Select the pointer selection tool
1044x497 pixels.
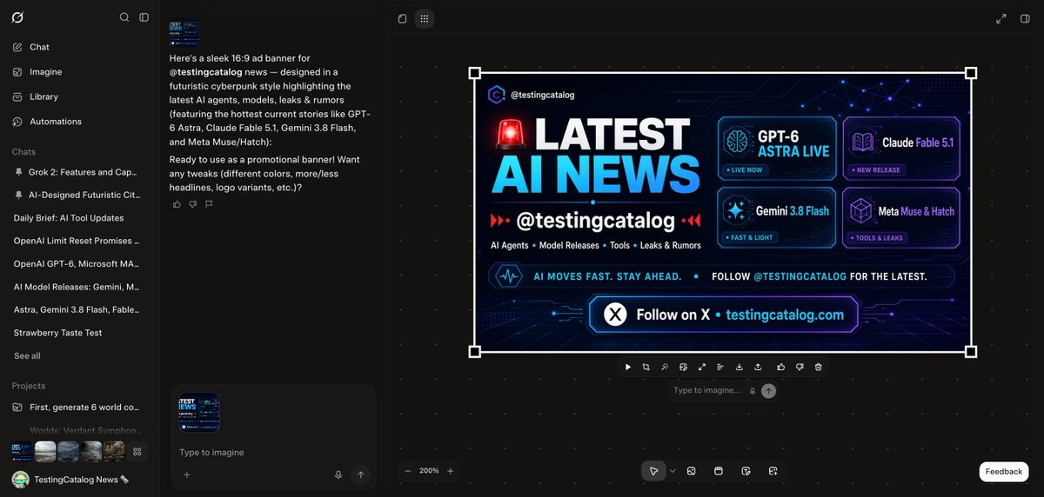point(653,471)
